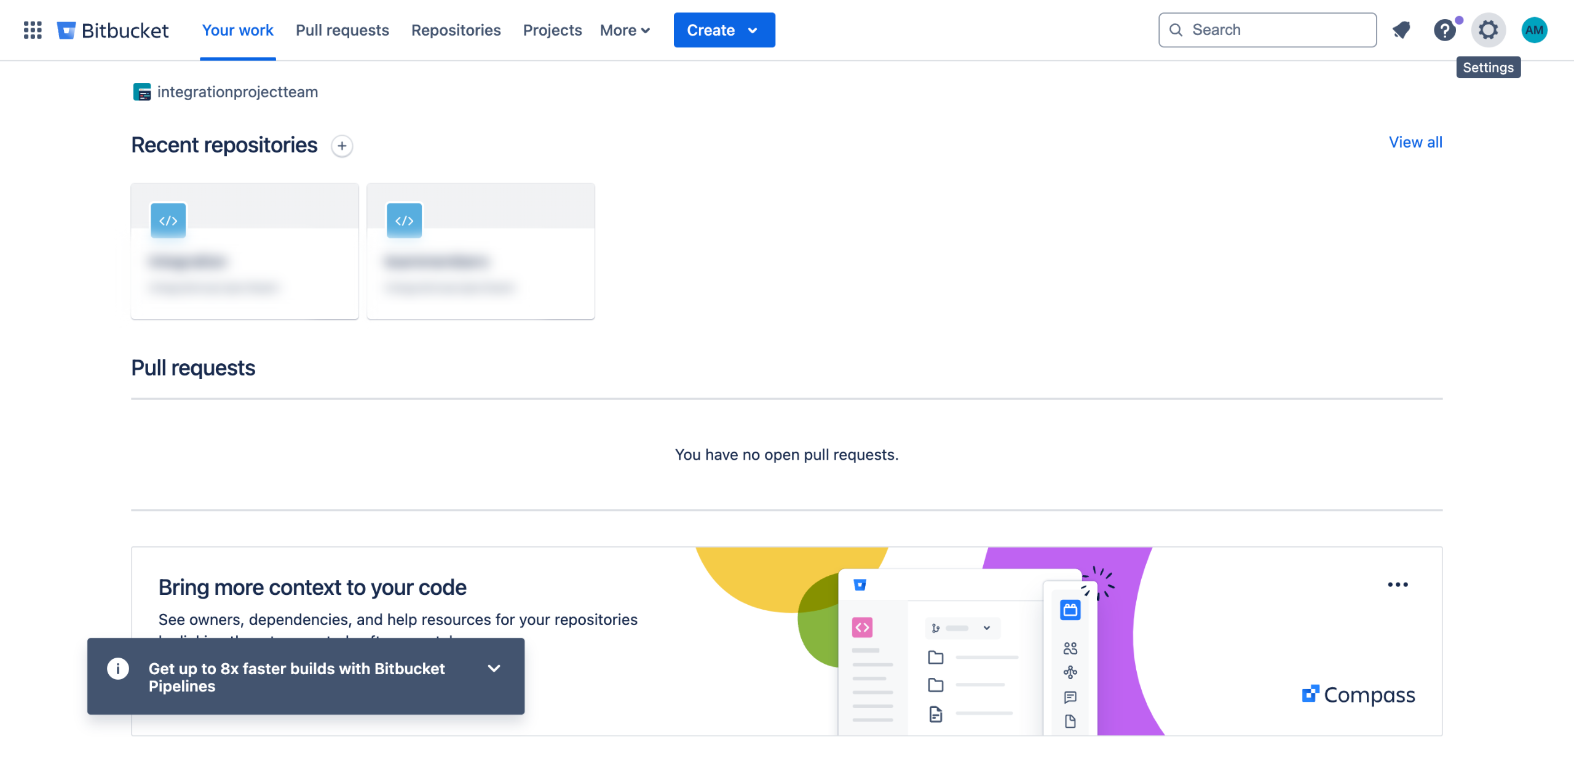This screenshot has width=1574, height=767.
Task: Open the Help question mark icon
Action: 1444,29
